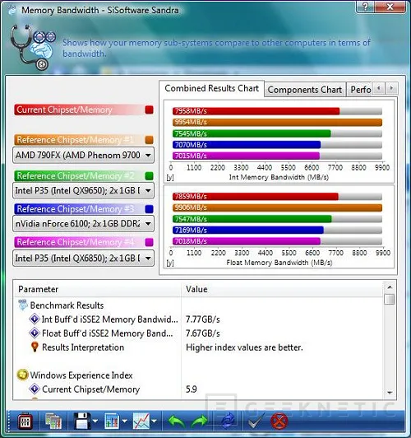
Task: Cancel with the red X circle icon
Action: point(279,422)
